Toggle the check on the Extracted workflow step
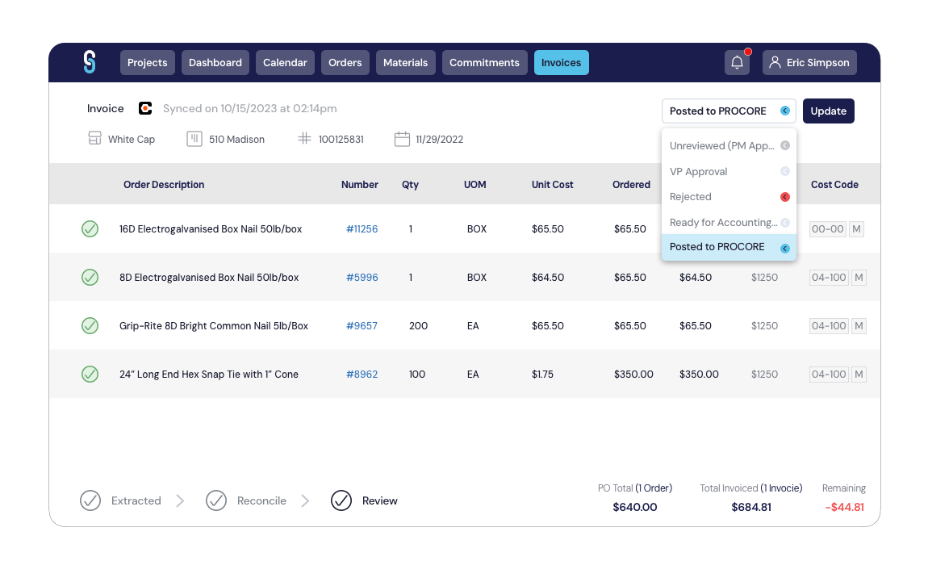The height and width of the screenshot is (561, 928). (x=90, y=500)
